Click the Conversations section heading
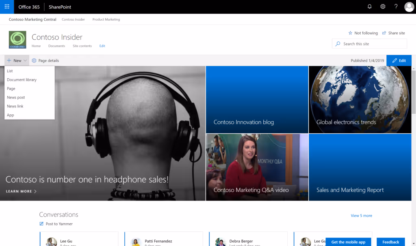416x246 pixels. (x=58, y=214)
